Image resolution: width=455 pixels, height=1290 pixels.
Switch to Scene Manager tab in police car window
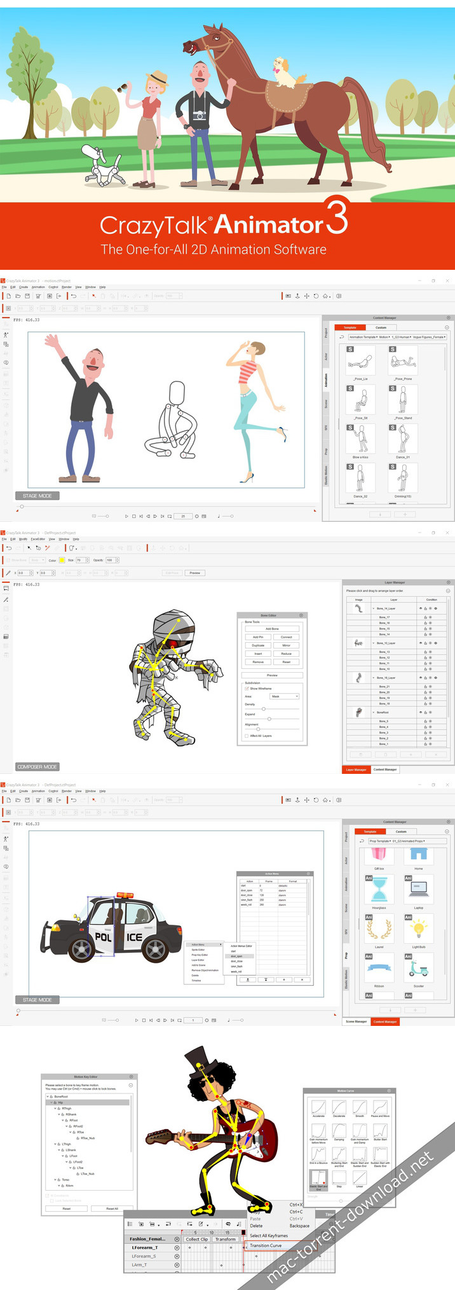[356, 1021]
